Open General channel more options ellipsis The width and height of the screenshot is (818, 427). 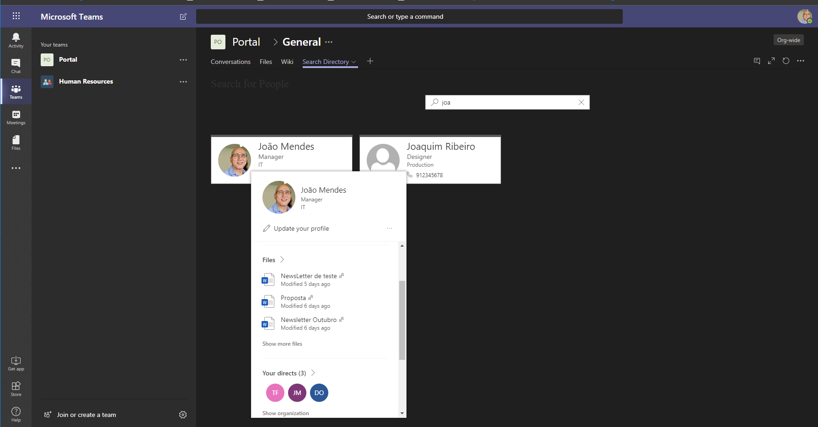coord(329,42)
